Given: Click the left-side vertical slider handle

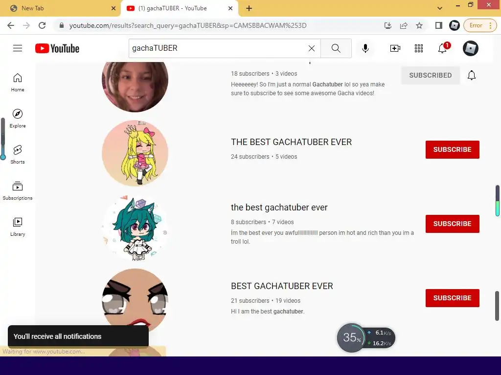Looking at the screenshot, I should coord(3,157).
